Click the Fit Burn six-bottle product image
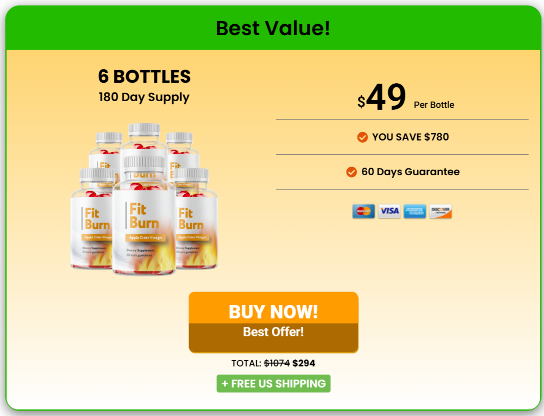The width and height of the screenshot is (544, 416). (144, 200)
